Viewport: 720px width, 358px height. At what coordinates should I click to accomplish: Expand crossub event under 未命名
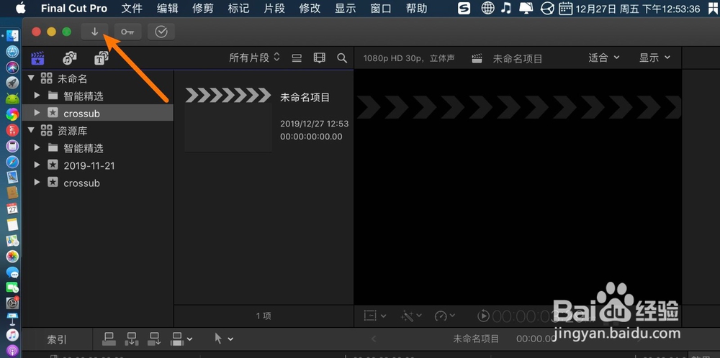(x=37, y=113)
